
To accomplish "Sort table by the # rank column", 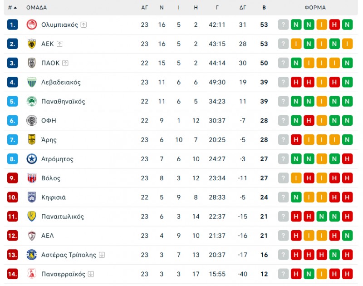I will 12,8.
